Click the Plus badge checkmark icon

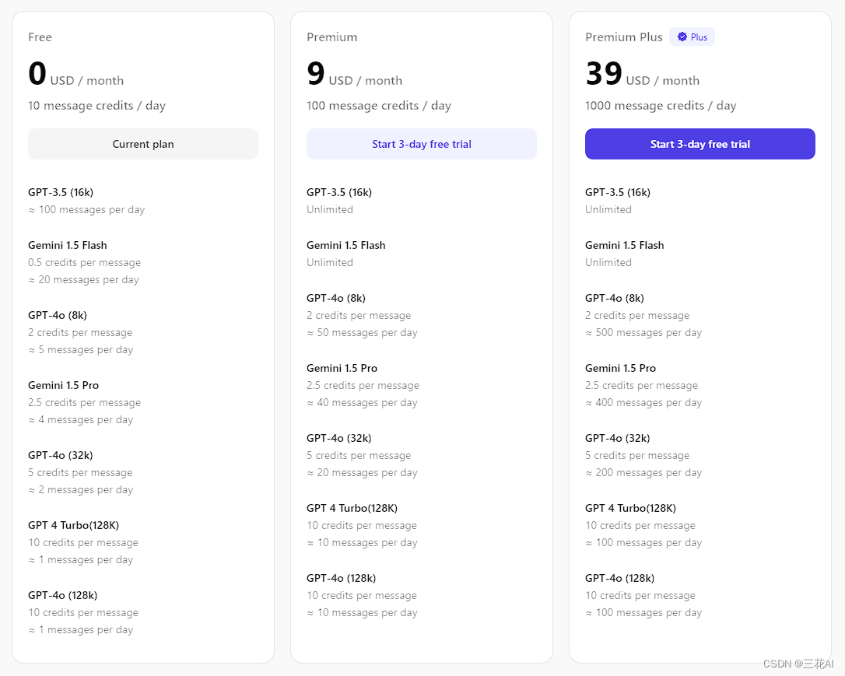[x=682, y=37]
